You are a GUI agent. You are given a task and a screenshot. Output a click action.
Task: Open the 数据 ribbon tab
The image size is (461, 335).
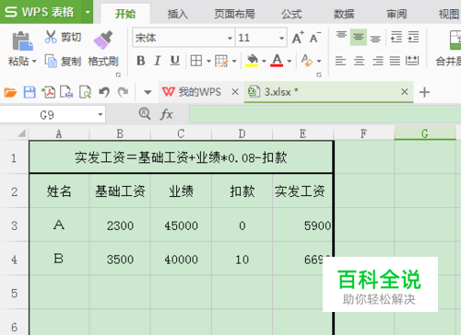[344, 14]
